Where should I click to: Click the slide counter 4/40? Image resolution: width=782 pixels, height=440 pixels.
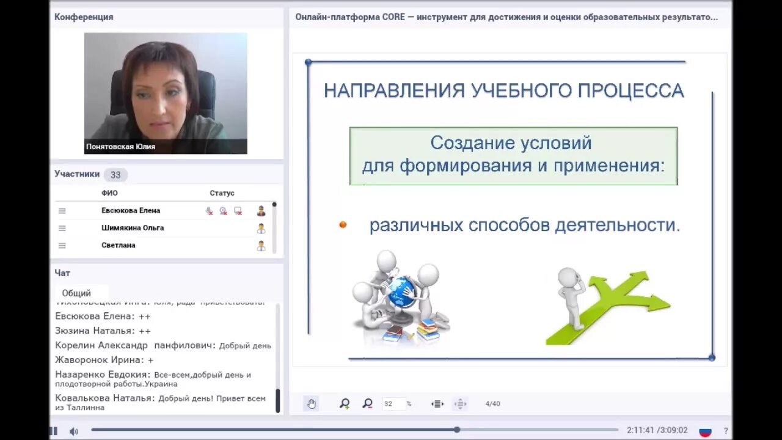click(x=492, y=403)
